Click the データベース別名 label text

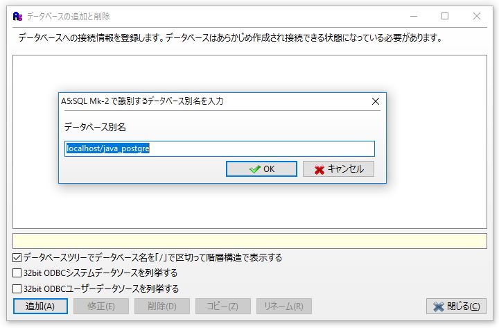tap(95, 127)
